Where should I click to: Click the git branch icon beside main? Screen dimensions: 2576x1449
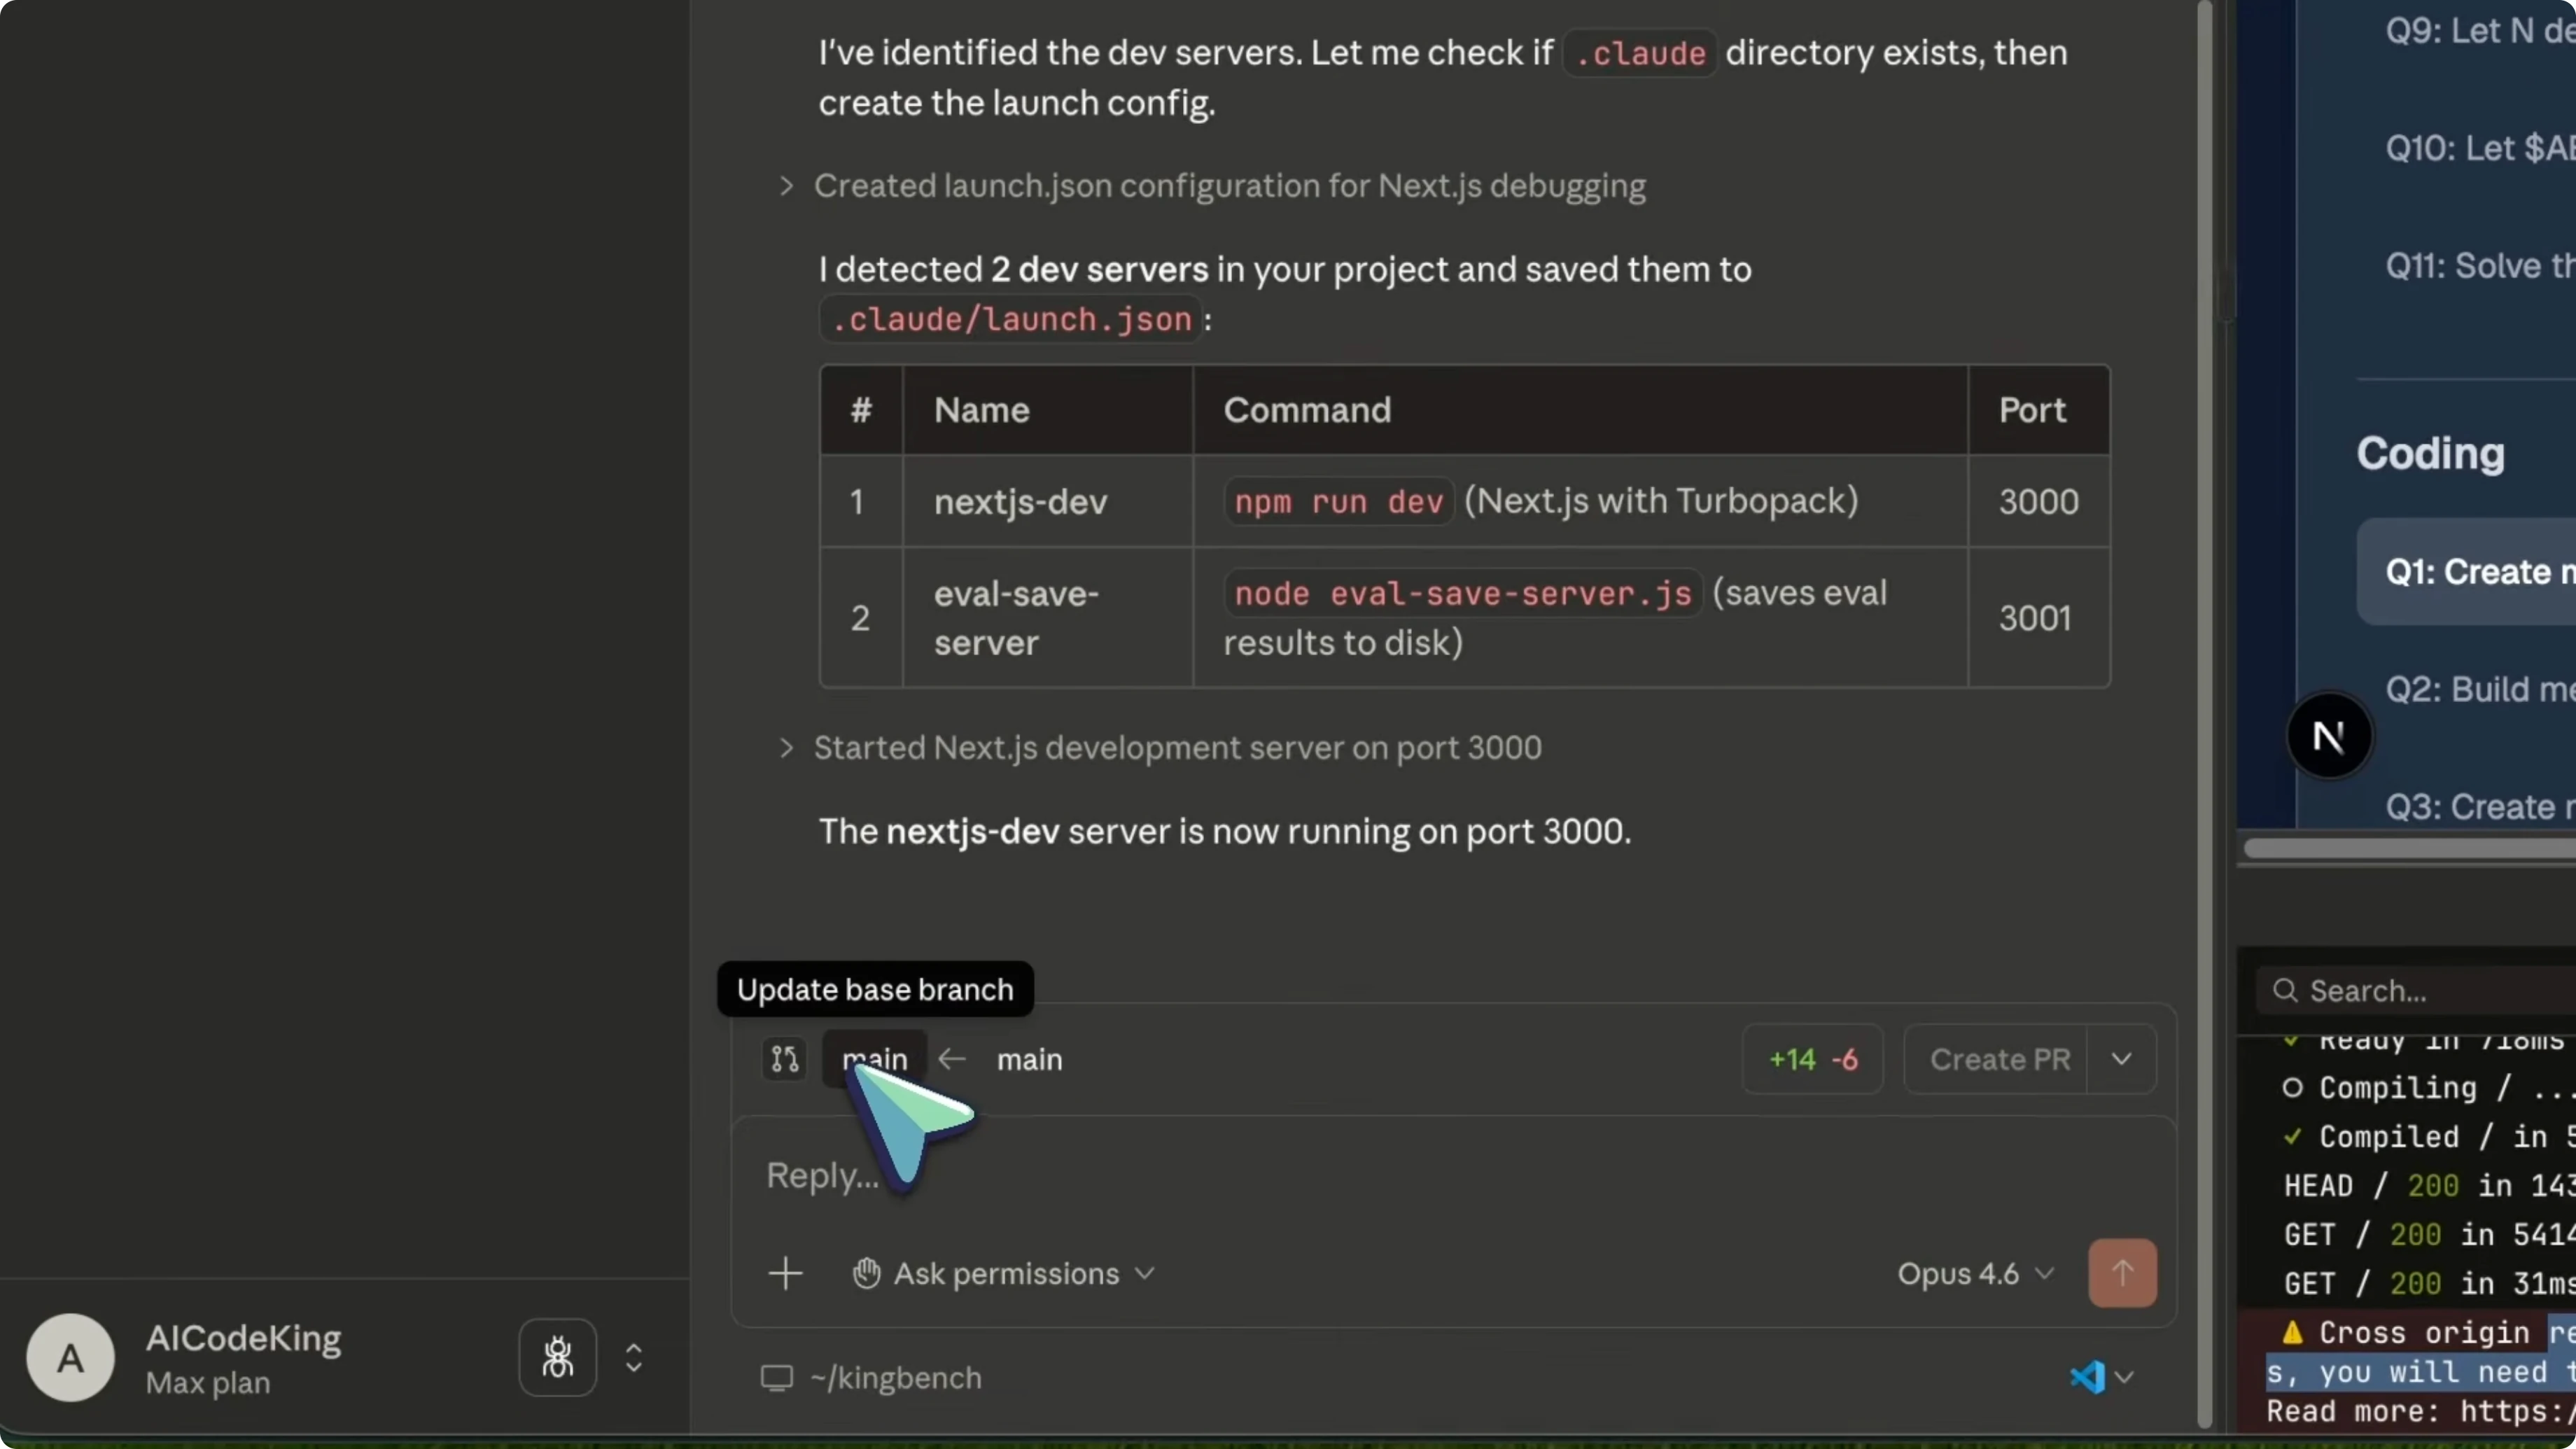[x=784, y=1059]
